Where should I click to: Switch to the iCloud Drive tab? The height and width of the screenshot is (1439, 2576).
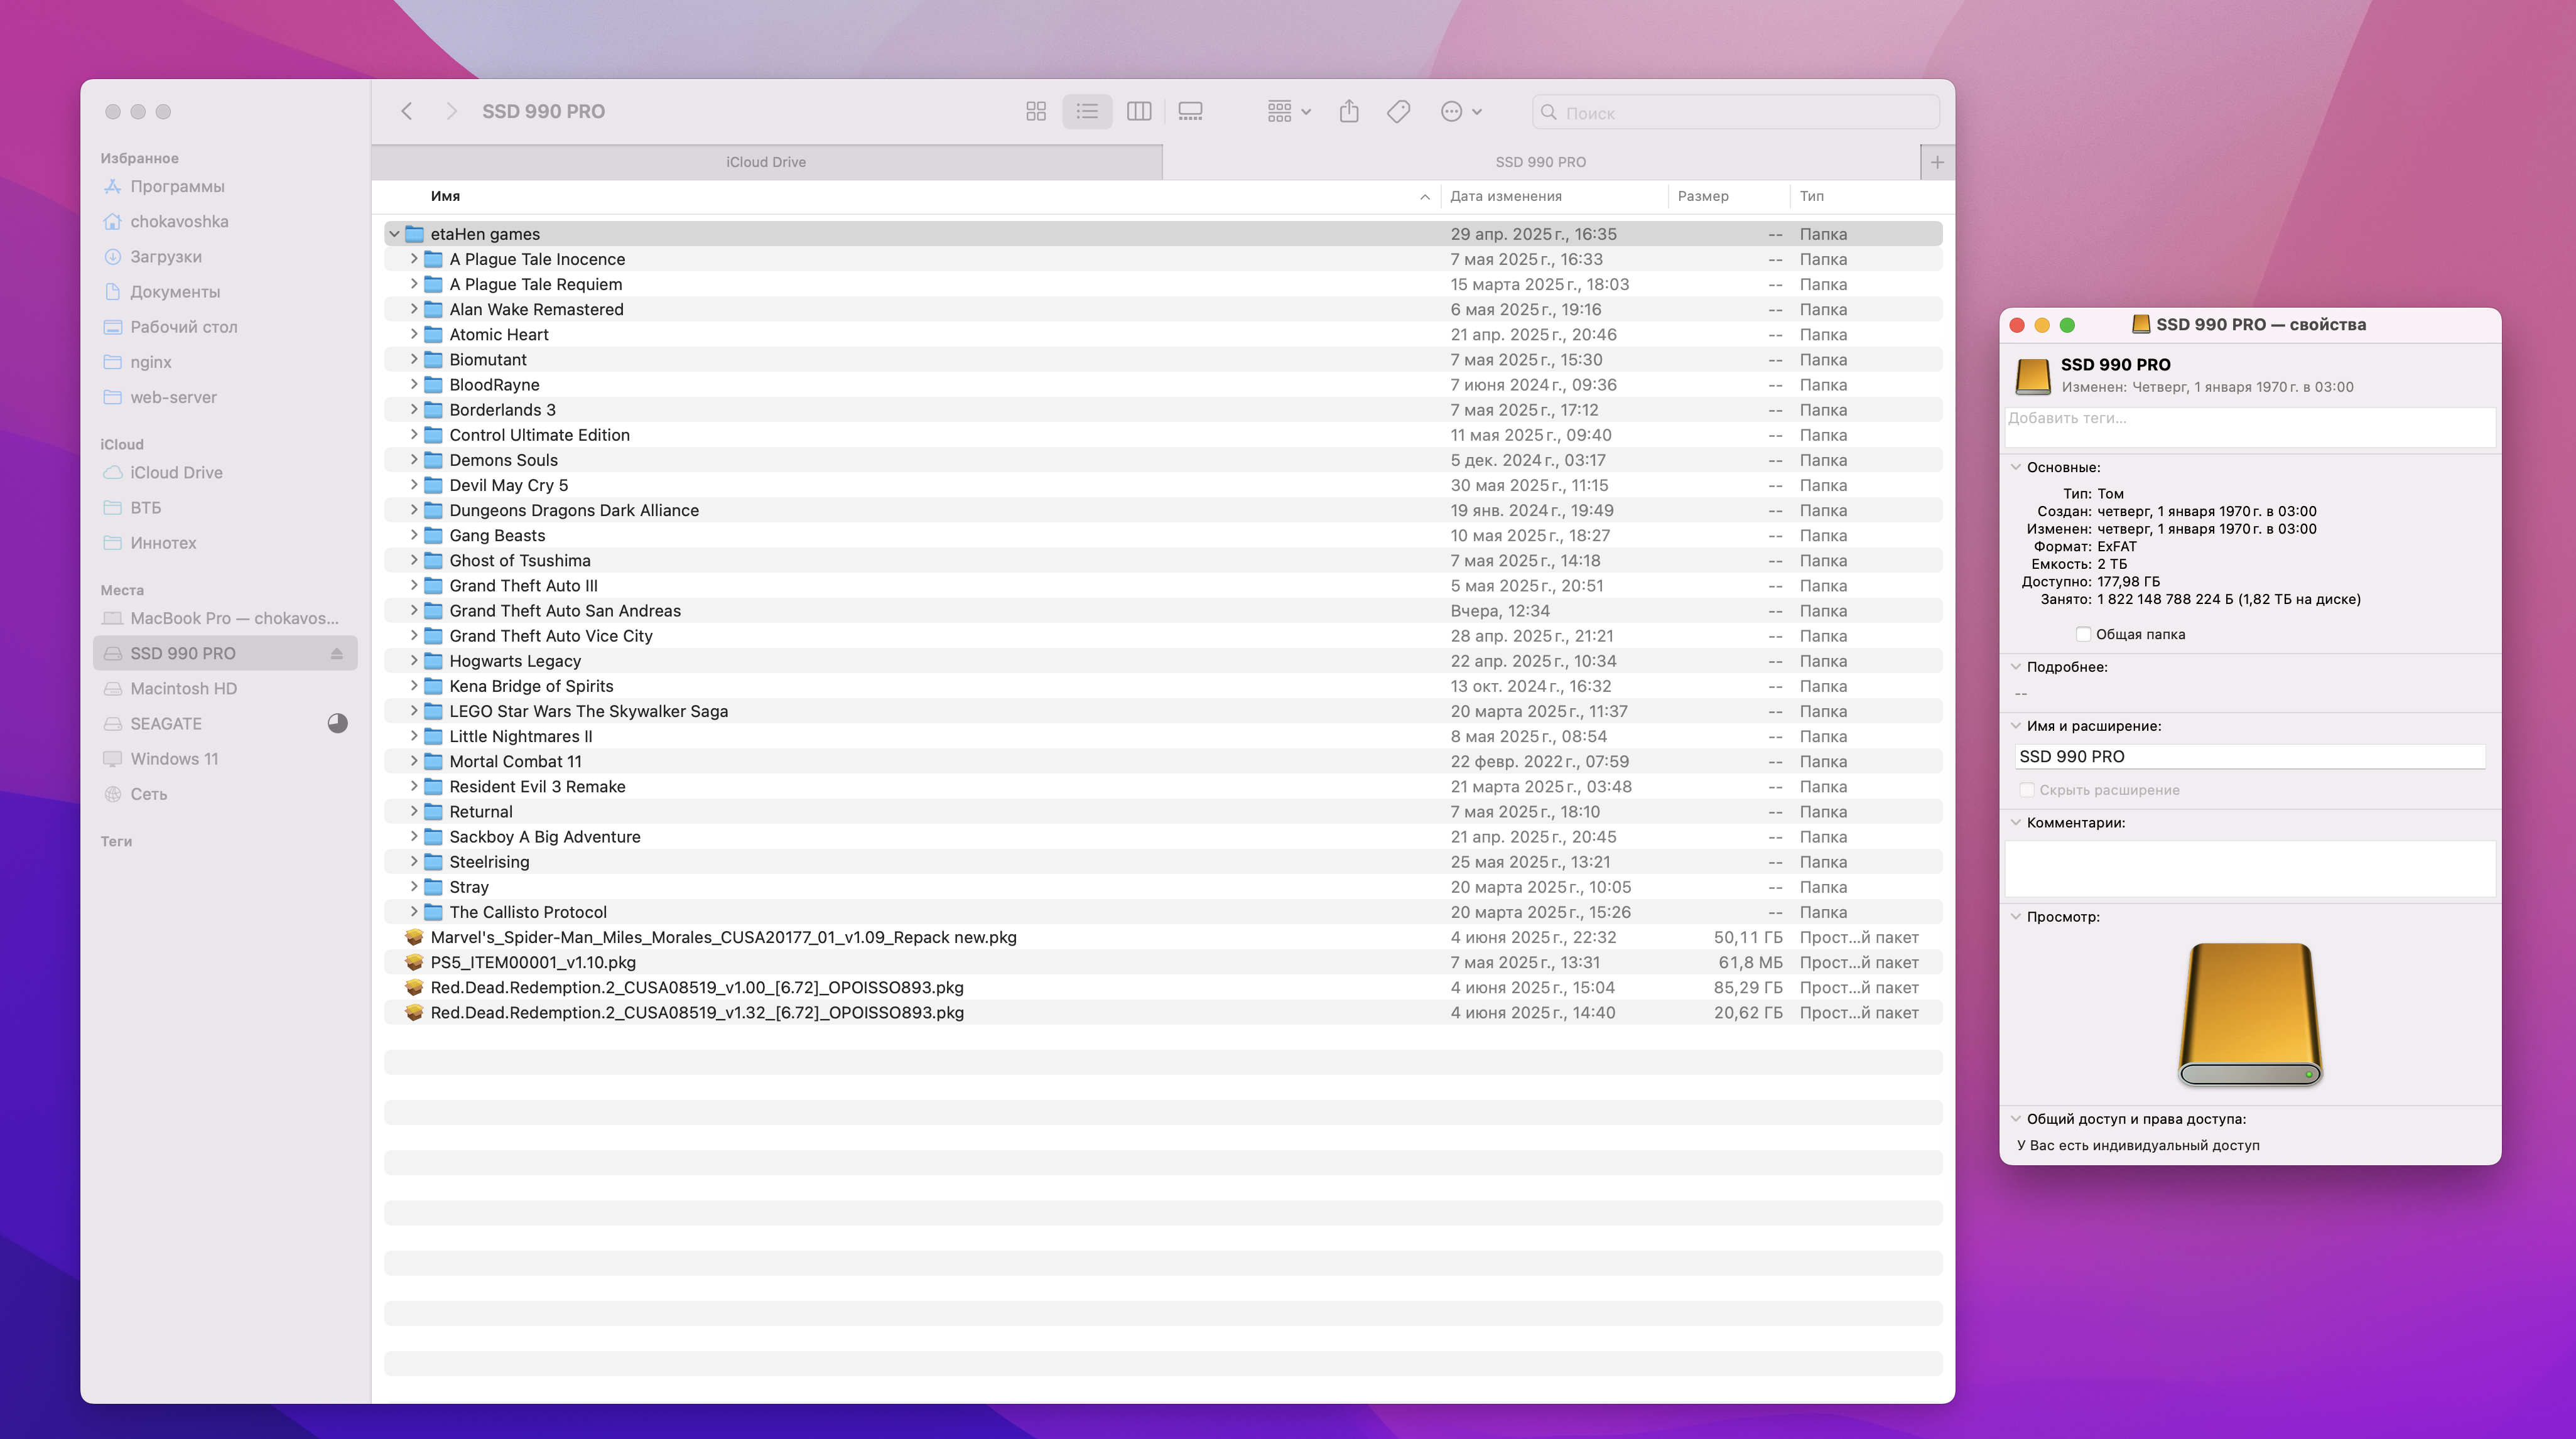point(766,162)
